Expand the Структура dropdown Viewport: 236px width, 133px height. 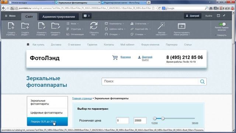[x=75, y=29]
